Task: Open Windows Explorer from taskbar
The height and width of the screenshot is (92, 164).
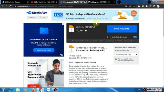Action: pyautogui.click(x=18, y=90)
